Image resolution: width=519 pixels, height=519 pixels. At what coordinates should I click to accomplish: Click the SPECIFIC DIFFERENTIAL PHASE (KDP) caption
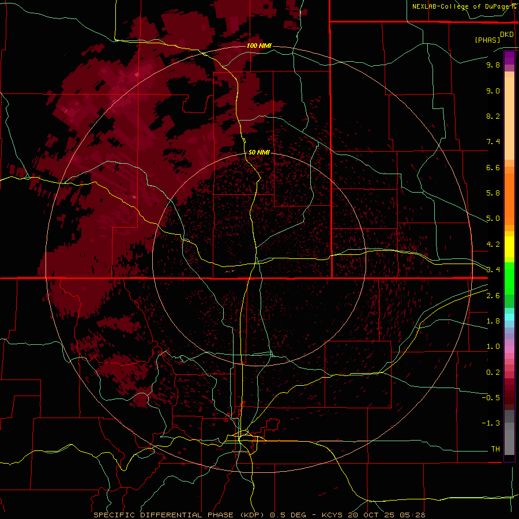coord(180,515)
